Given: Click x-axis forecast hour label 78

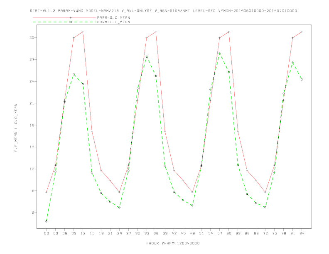Looking at the screenshot, I should point(283,233).
